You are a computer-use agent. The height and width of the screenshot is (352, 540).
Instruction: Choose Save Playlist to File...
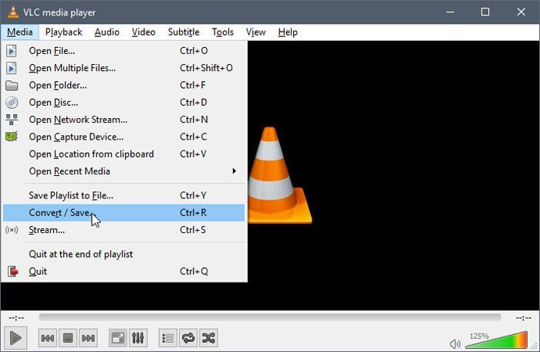(x=123, y=195)
